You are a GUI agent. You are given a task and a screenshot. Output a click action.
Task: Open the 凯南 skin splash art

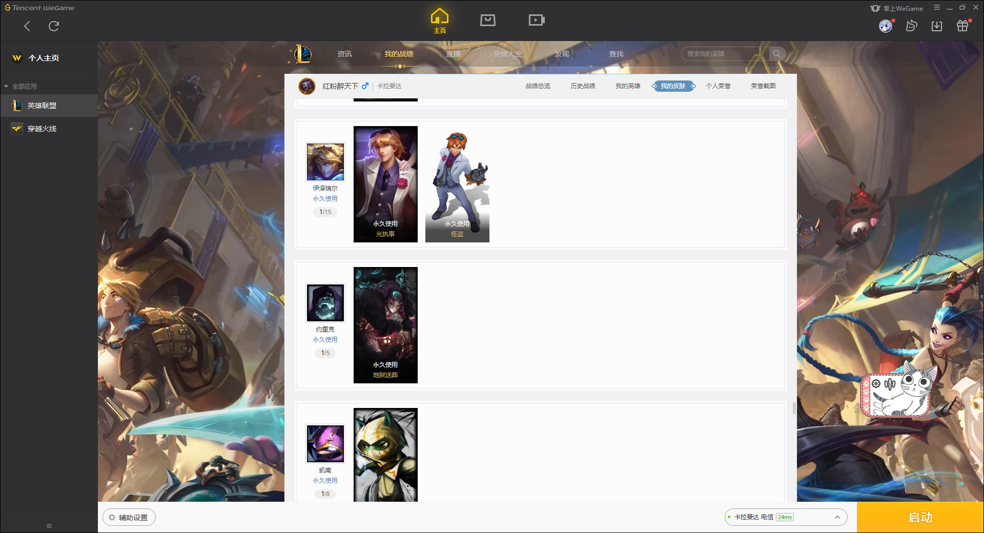(385, 455)
